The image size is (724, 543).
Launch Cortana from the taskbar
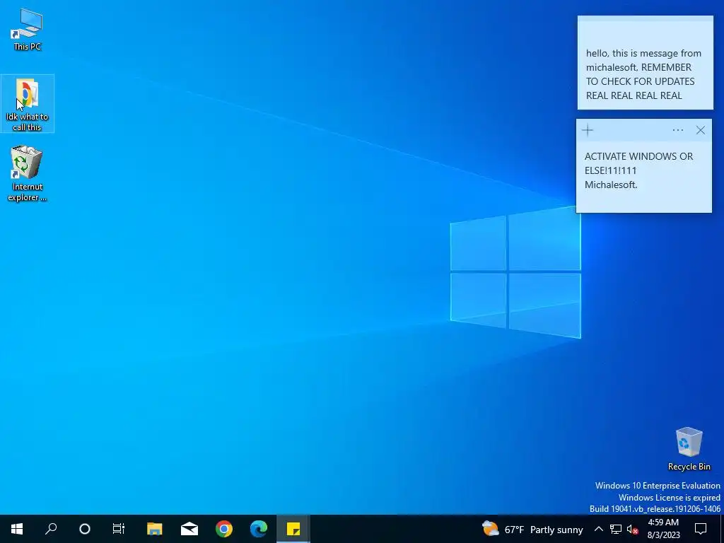[x=85, y=529]
